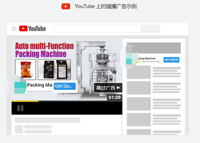200x143 pixels.
Task: Click the 'YouTube 上的插播广告示例' title text
Action: coord(106,6)
